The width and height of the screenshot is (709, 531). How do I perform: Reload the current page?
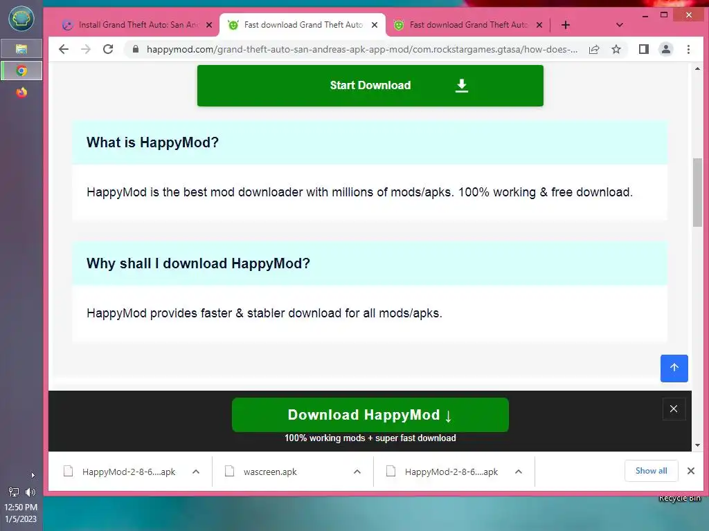click(x=108, y=49)
